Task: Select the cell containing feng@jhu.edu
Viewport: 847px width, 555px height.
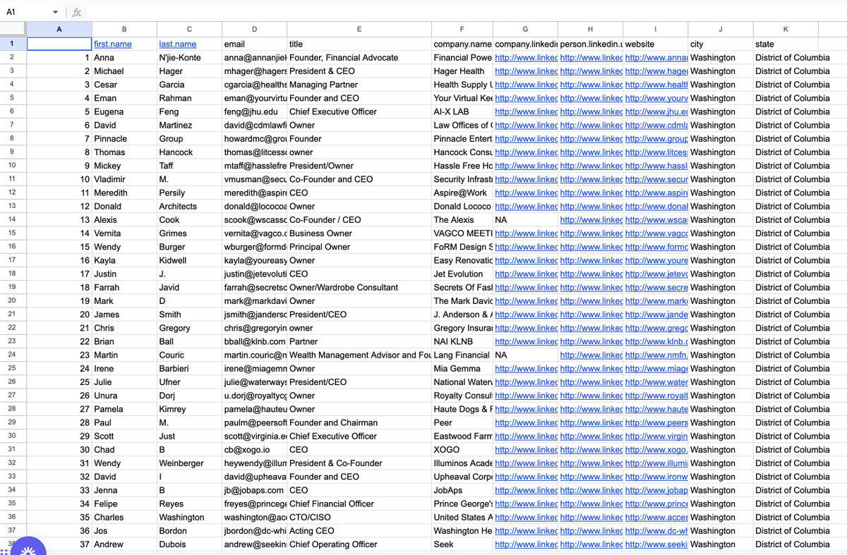Action: [x=254, y=111]
